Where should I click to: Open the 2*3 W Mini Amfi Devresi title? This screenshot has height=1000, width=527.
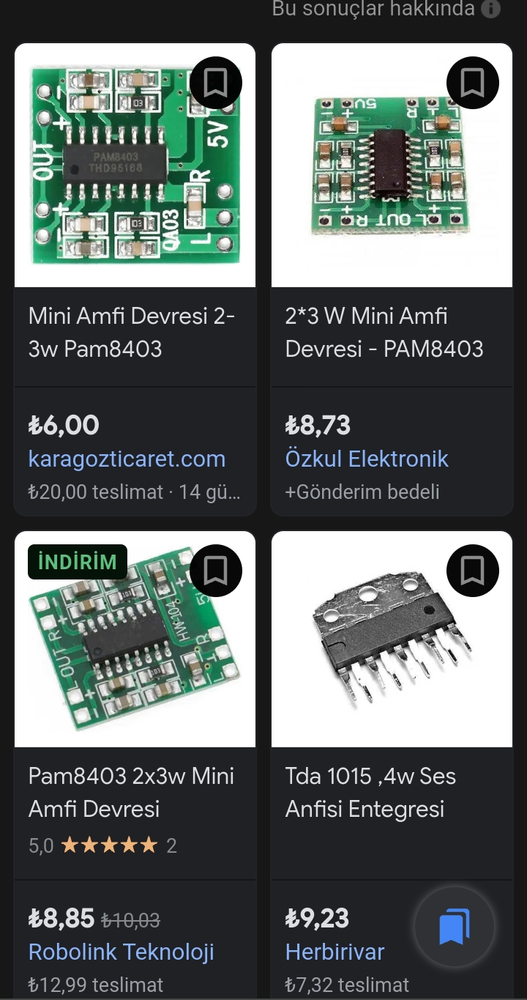[384, 333]
